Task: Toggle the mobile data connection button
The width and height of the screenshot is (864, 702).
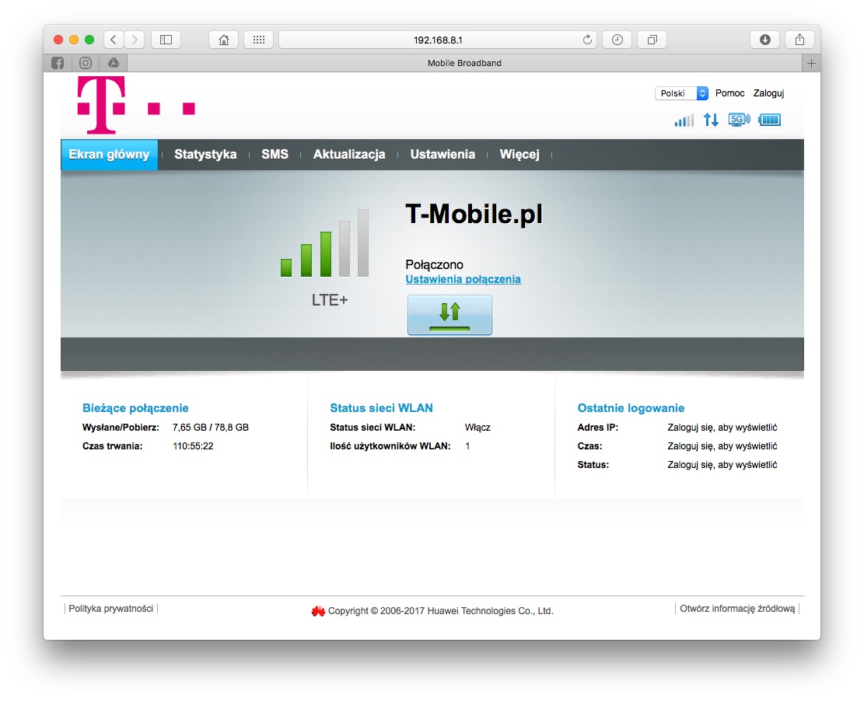Action: [x=449, y=315]
